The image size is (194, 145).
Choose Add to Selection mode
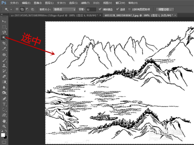[x=22, y=9]
